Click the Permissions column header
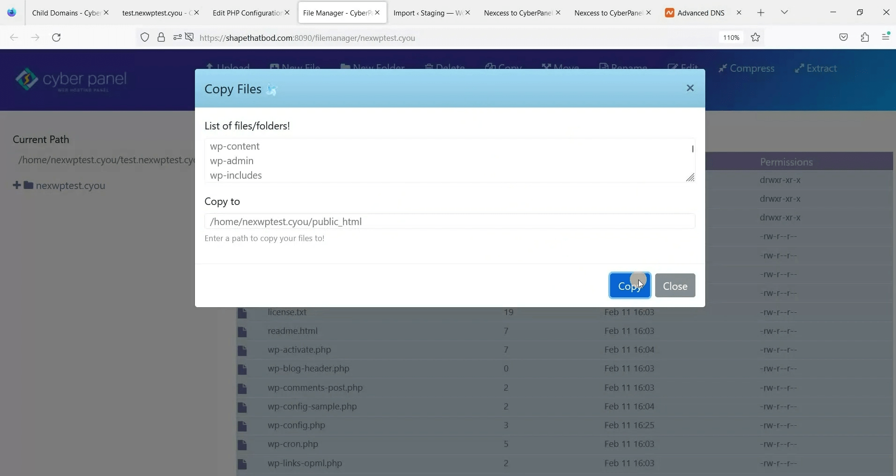 [x=786, y=162]
